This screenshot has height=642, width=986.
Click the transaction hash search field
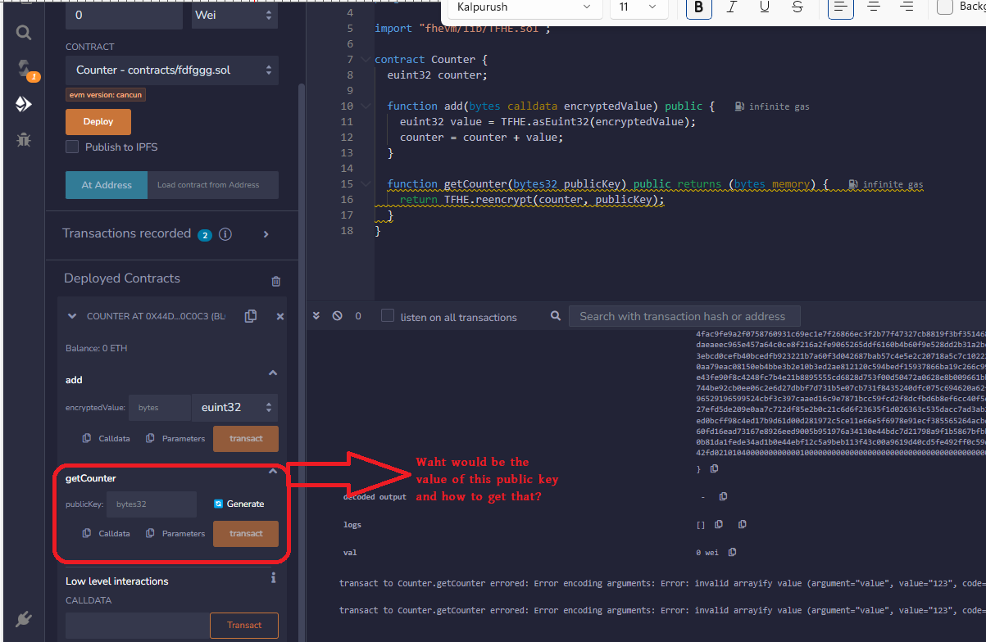pyautogui.click(x=684, y=316)
